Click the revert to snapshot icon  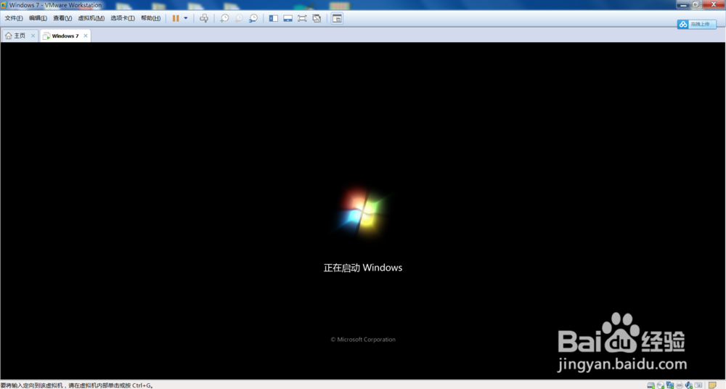[239, 18]
